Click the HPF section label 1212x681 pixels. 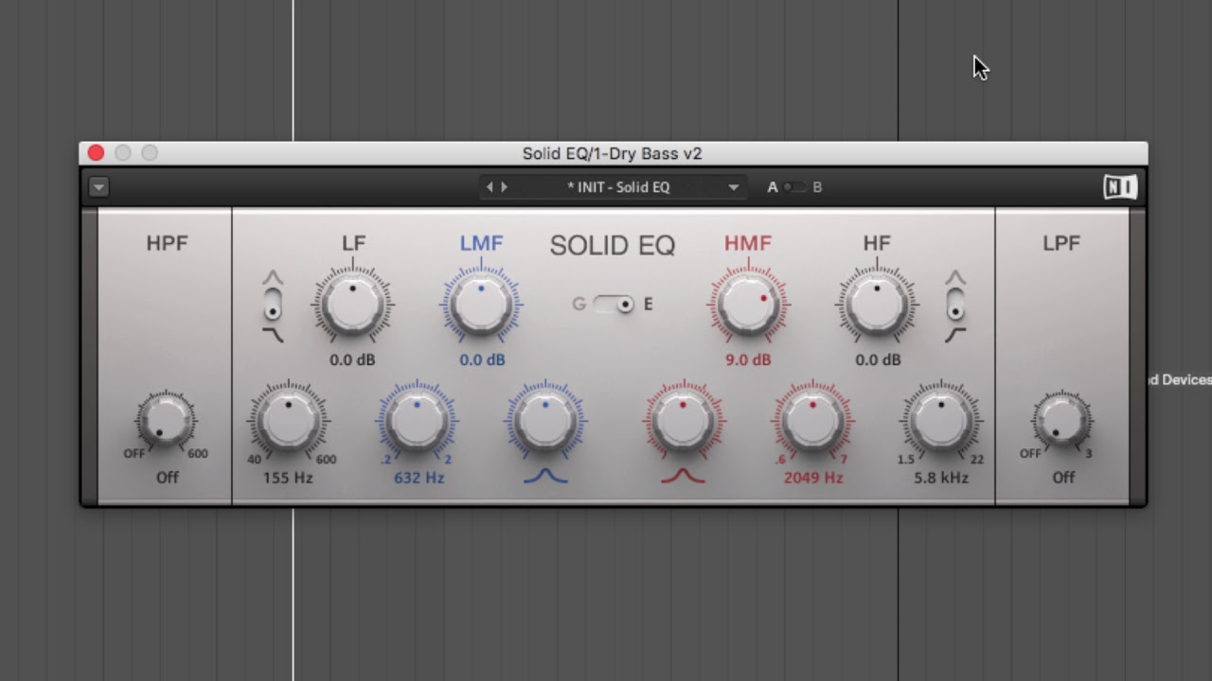[x=167, y=243]
